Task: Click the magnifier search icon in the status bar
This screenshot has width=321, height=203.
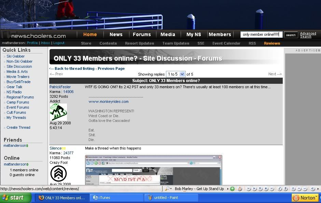Action: click(x=167, y=189)
